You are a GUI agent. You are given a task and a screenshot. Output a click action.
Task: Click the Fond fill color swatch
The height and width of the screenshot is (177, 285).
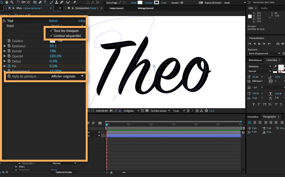pos(140,2)
